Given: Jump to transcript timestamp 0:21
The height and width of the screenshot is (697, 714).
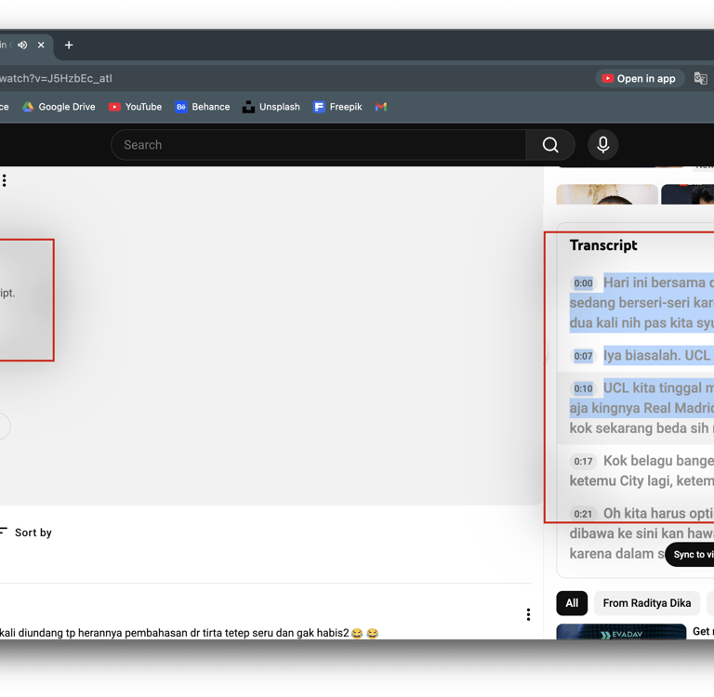Looking at the screenshot, I should (x=583, y=515).
